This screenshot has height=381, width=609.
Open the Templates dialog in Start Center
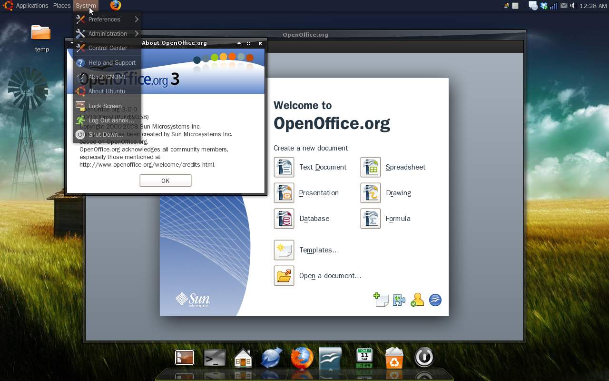click(x=306, y=250)
